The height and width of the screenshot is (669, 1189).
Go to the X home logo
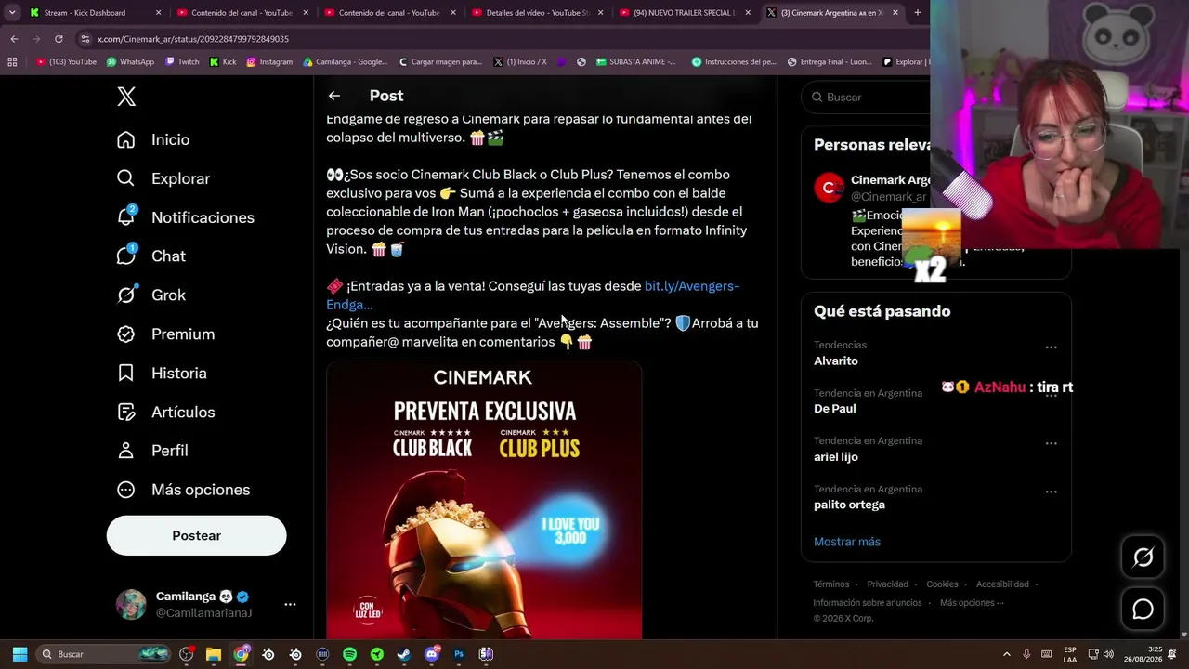(x=126, y=97)
